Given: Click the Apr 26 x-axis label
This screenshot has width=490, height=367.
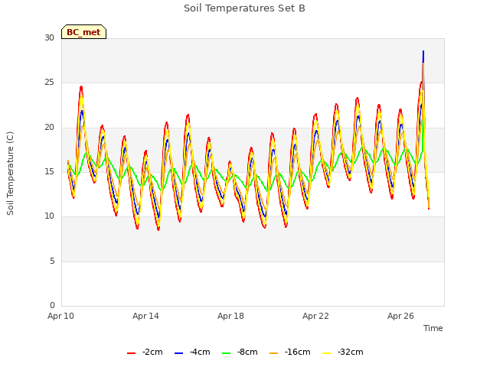Looking at the screenshot, I should pos(400,316).
